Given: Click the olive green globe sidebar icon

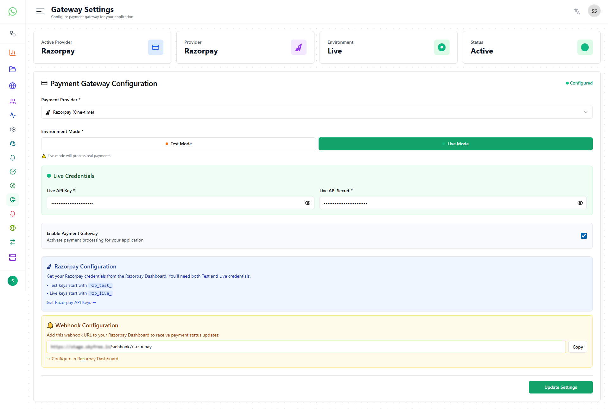Looking at the screenshot, I should pyautogui.click(x=13, y=228).
